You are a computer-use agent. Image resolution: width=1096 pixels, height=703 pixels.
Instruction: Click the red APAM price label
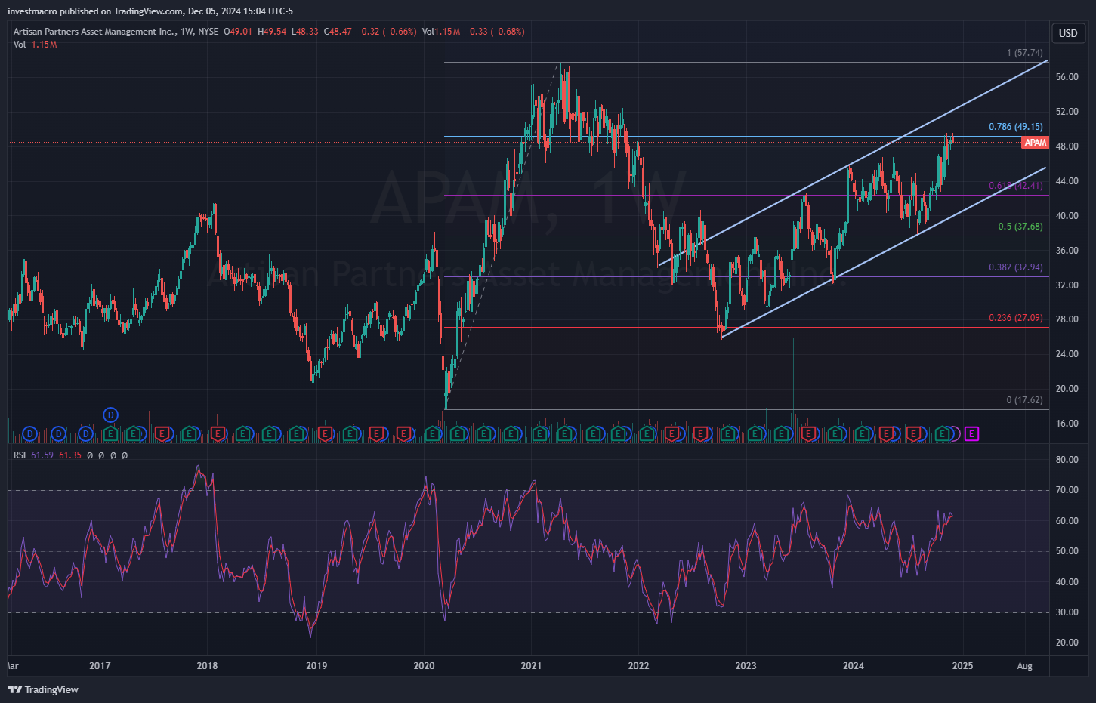click(x=1035, y=143)
